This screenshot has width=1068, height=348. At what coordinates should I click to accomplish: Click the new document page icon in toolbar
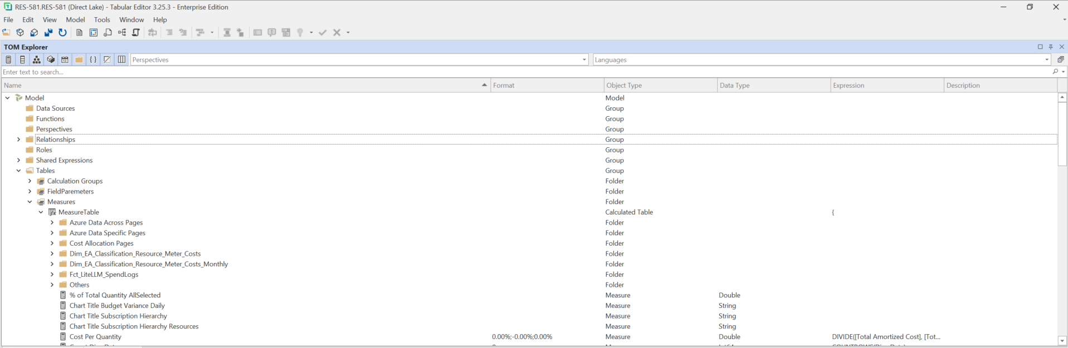pyautogui.click(x=79, y=32)
